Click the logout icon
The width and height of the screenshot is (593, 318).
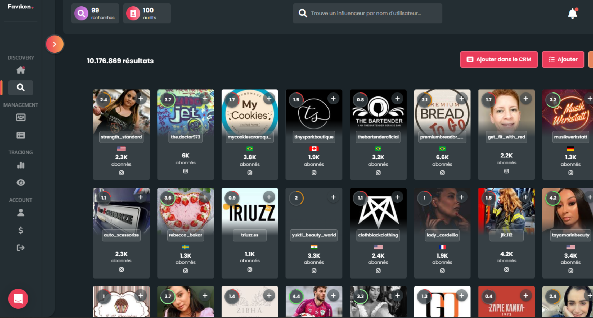21,248
